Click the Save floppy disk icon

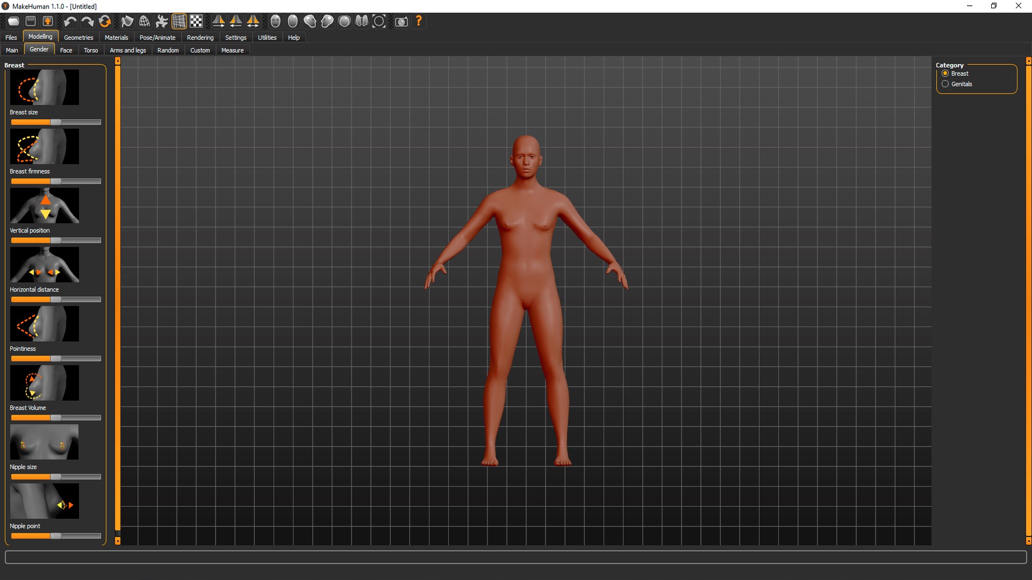click(31, 21)
